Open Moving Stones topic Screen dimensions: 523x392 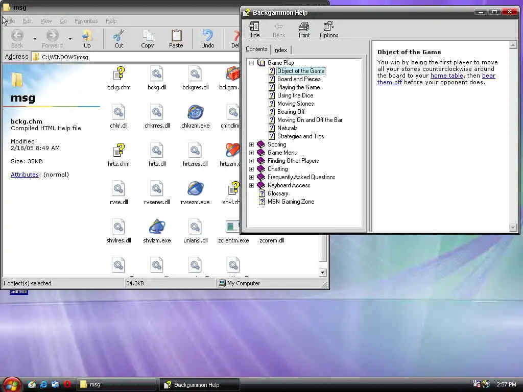(x=296, y=104)
